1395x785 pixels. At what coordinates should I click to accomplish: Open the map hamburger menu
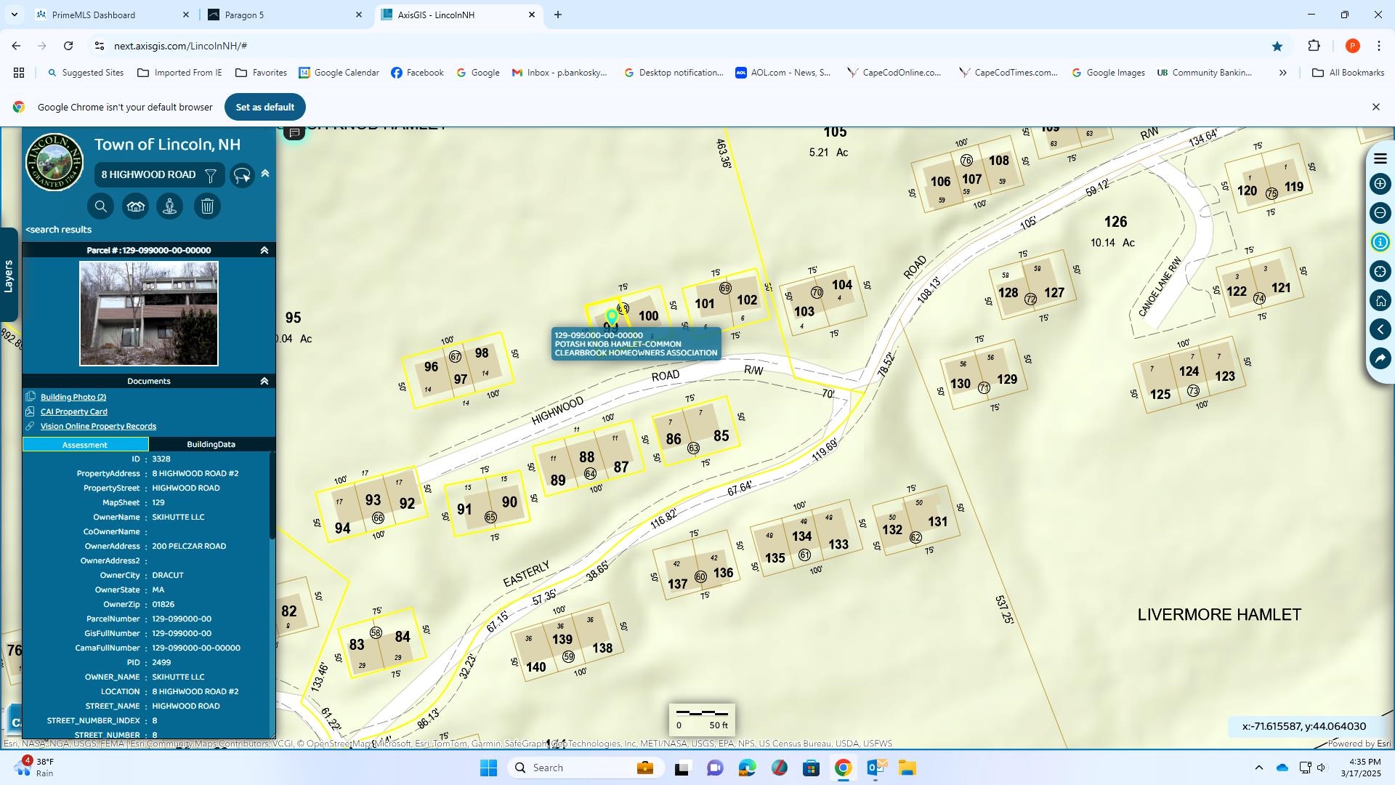click(1380, 159)
